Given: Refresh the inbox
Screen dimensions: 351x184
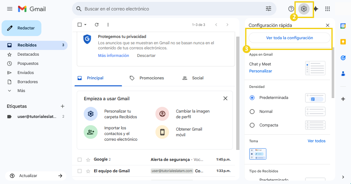Looking at the screenshot, I should 97,25.
